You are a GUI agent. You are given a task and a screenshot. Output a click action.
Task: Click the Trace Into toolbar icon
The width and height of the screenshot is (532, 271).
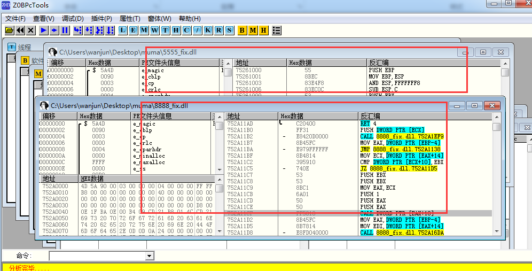tap(99, 30)
